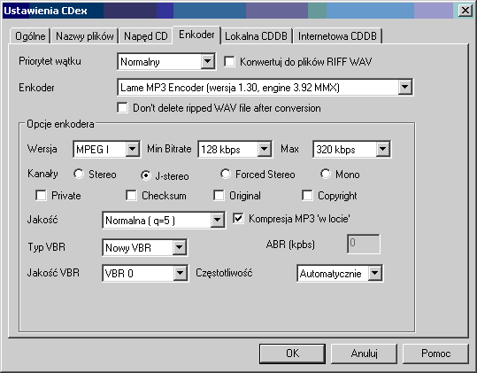
Task: Click the disabled ABR (kbps) field
Action: 364,244
